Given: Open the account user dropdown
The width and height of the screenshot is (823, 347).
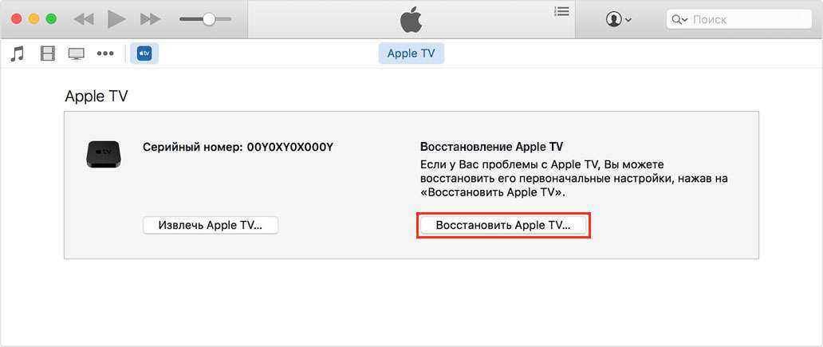Looking at the screenshot, I should pos(618,19).
